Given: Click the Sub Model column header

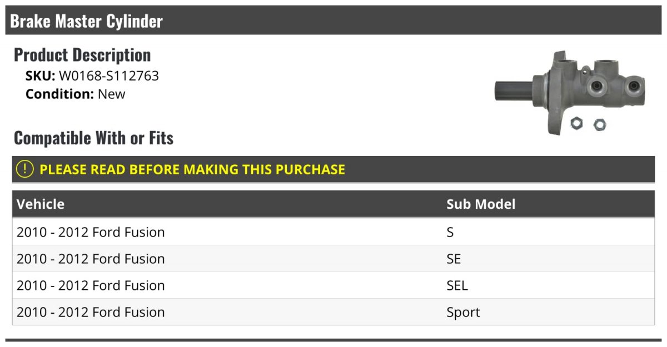Looking at the screenshot, I should (x=481, y=204).
